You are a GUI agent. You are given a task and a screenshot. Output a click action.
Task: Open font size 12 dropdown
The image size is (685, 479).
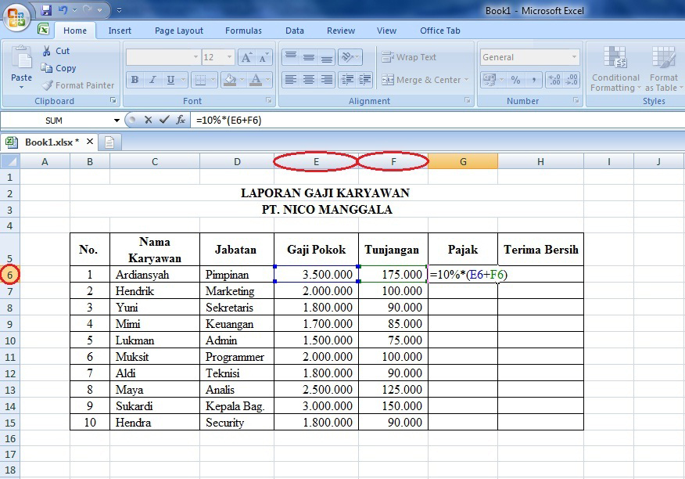[229, 57]
